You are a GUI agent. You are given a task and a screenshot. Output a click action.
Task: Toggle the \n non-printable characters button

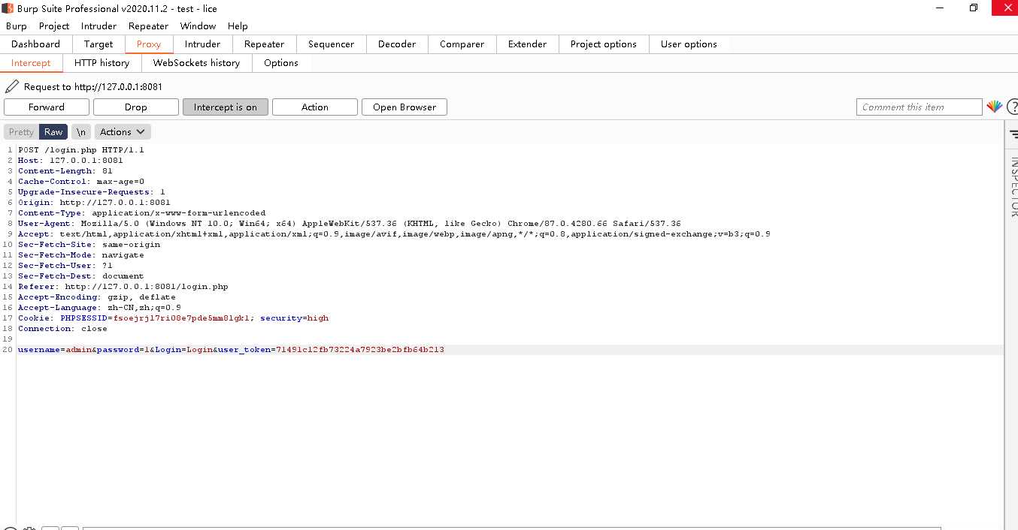click(x=81, y=131)
